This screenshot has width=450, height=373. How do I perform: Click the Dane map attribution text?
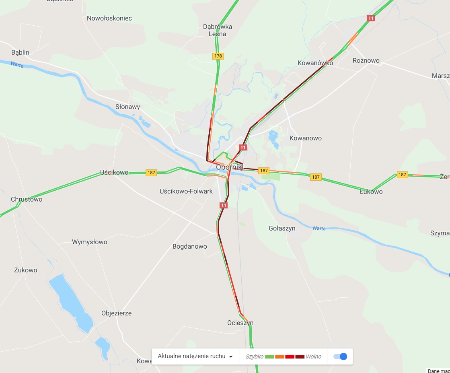point(439,371)
